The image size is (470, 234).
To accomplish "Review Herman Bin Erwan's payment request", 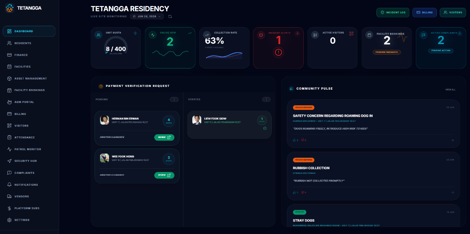I will (x=164, y=137).
